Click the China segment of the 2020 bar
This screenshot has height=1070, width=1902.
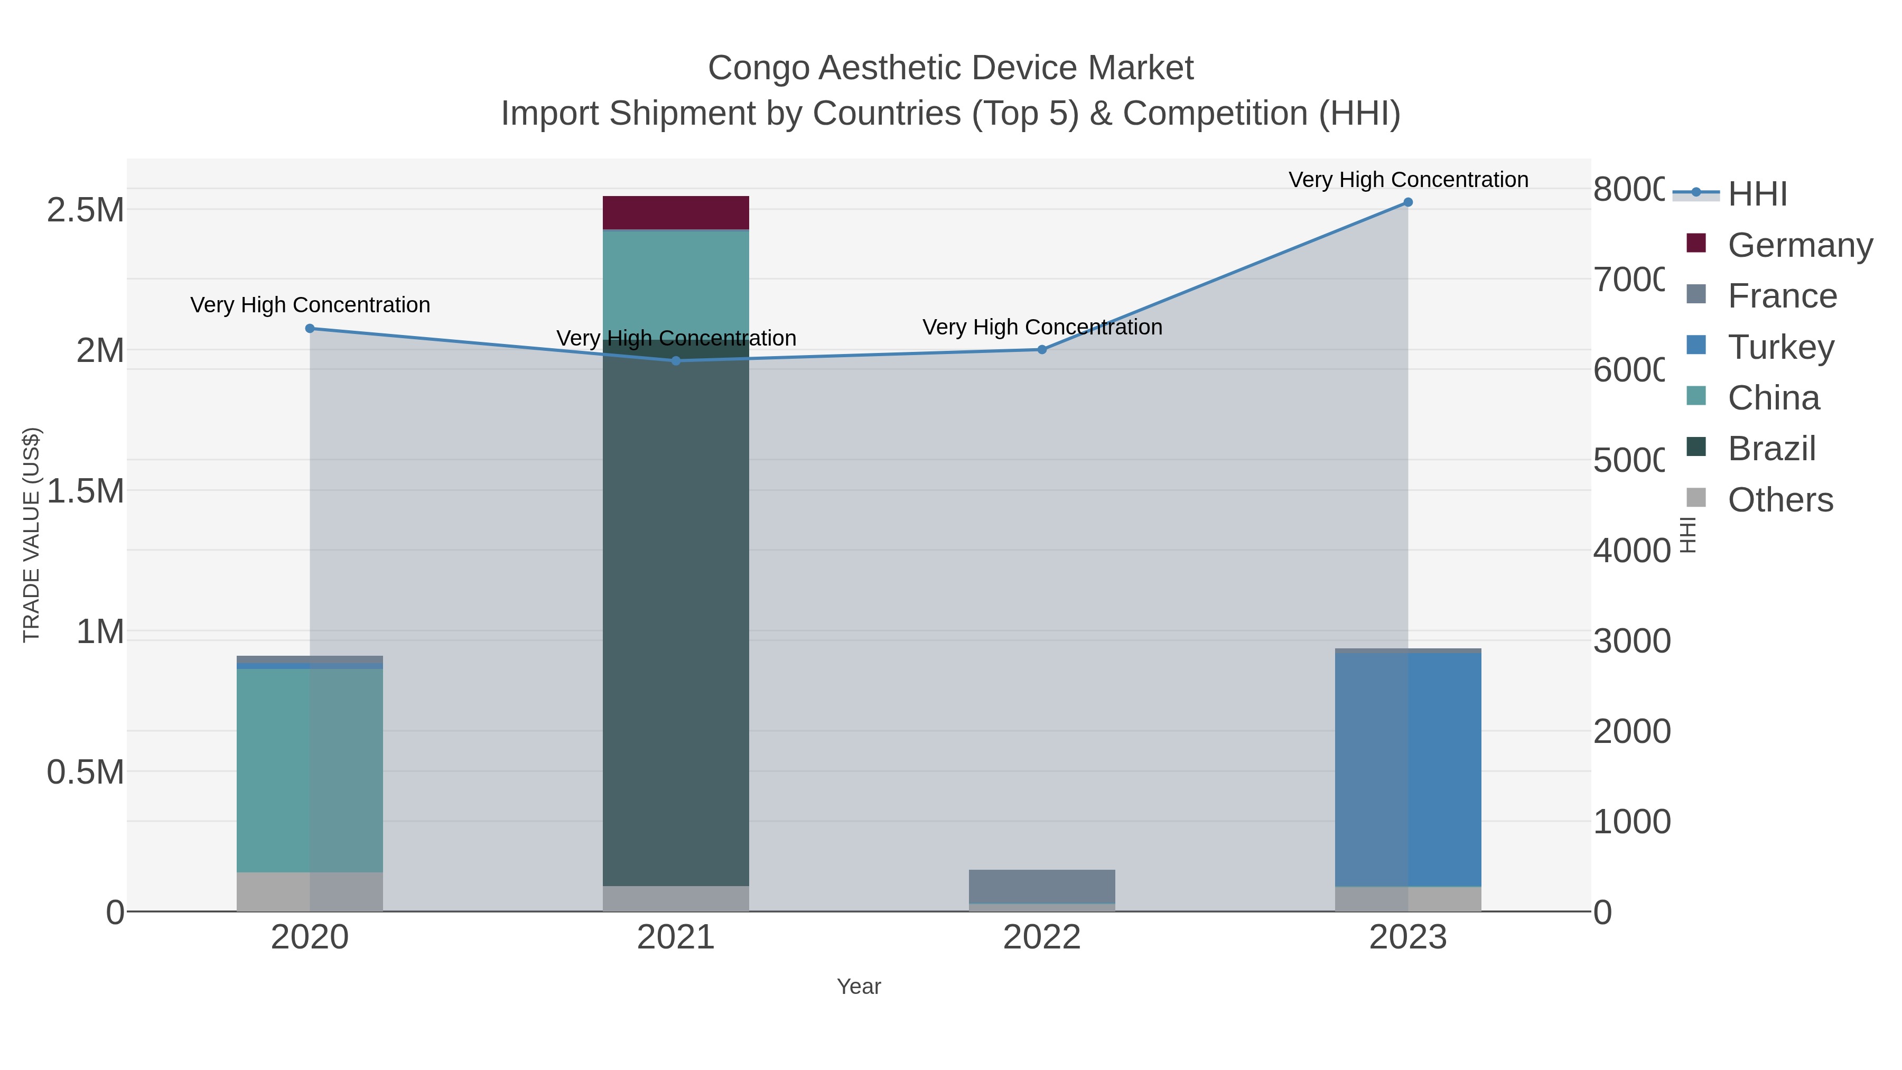310,770
